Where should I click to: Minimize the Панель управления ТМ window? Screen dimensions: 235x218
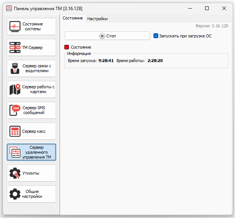tap(190, 8)
